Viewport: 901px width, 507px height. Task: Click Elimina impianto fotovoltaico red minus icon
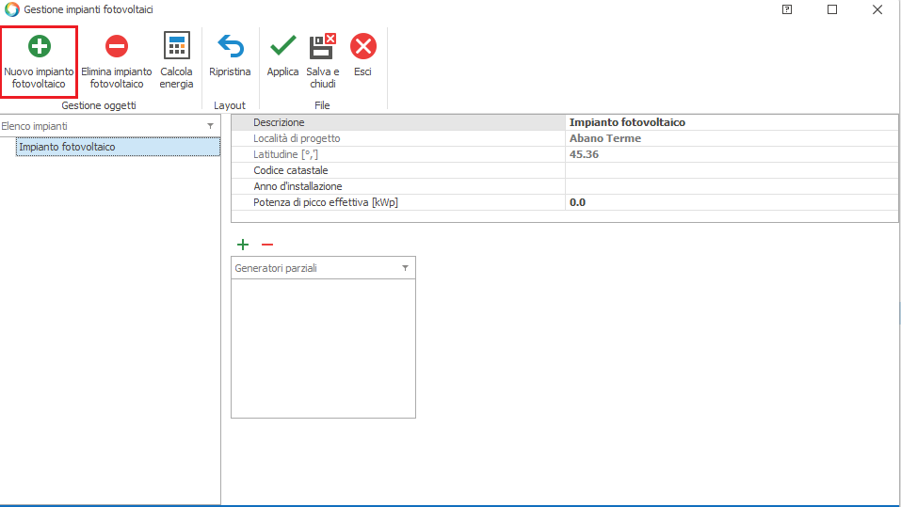(116, 46)
